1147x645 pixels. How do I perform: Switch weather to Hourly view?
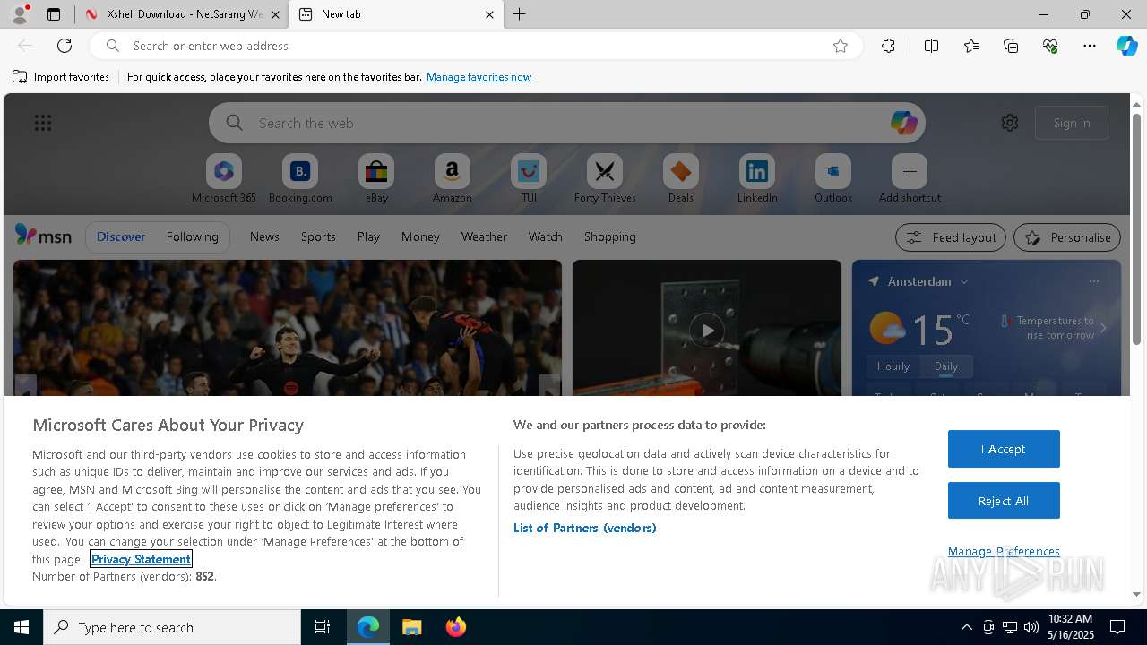pyautogui.click(x=893, y=366)
